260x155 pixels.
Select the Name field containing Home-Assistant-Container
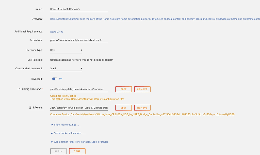click(x=79, y=9)
